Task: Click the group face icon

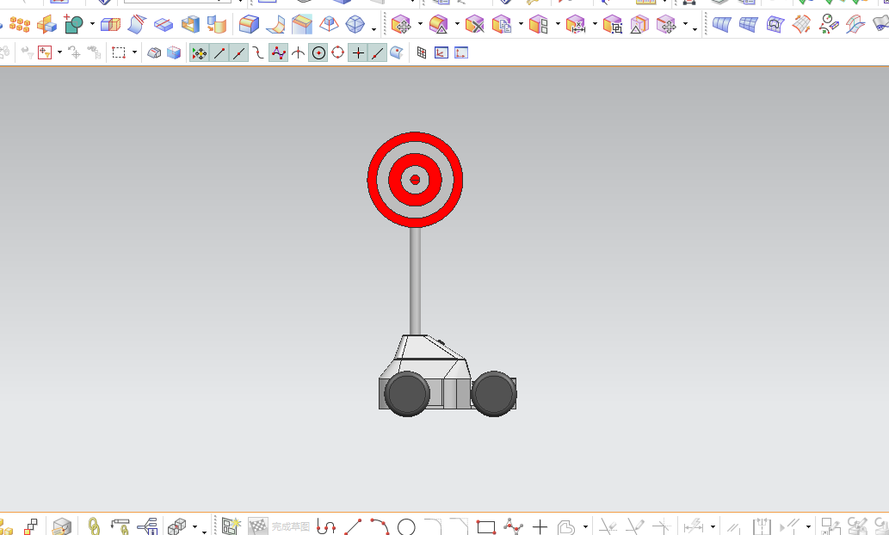Action: [x=613, y=24]
